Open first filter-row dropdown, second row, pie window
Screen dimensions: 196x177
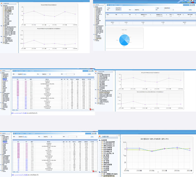[118, 10]
